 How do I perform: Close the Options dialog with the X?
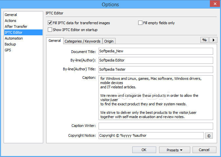coord(215,4)
